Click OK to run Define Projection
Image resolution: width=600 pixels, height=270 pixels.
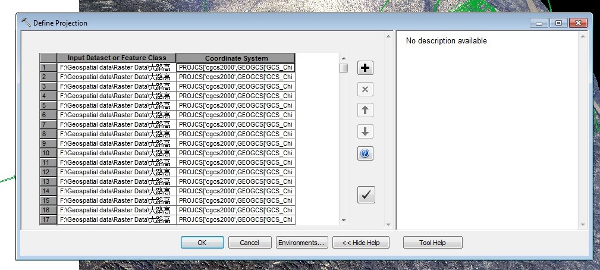coord(202,243)
